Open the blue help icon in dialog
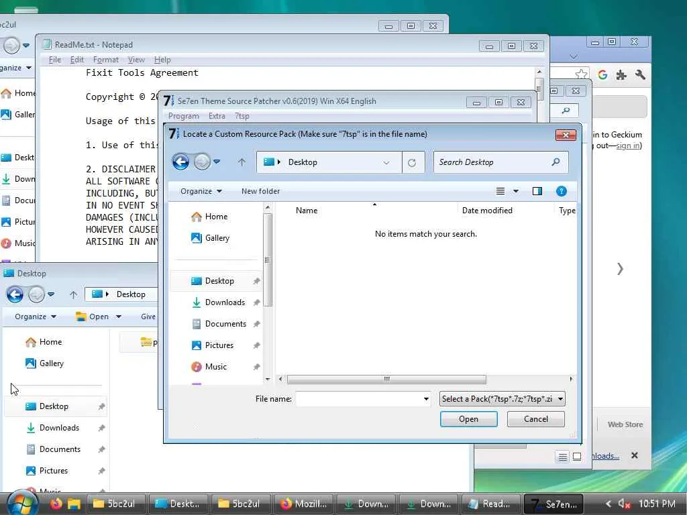Image resolution: width=687 pixels, height=515 pixels. 562,191
